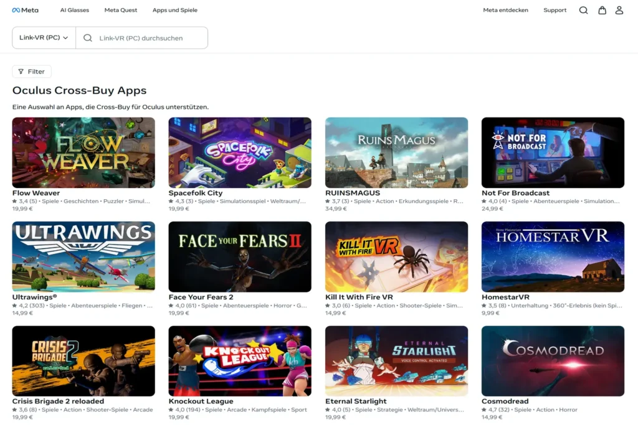Open the AI Glasses menu
This screenshot has height=425, width=638.
75,10
